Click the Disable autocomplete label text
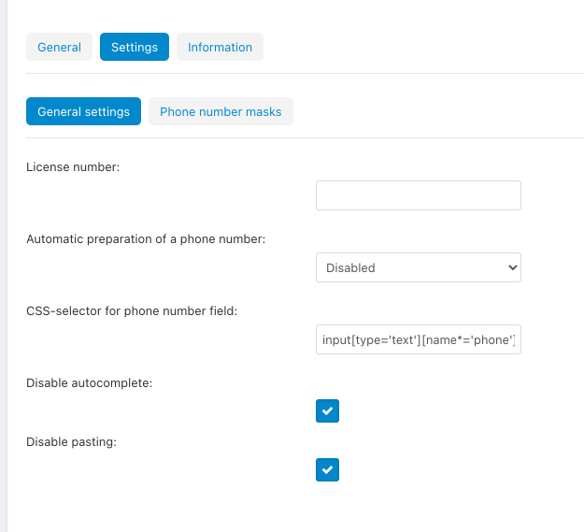 [90, 383]
